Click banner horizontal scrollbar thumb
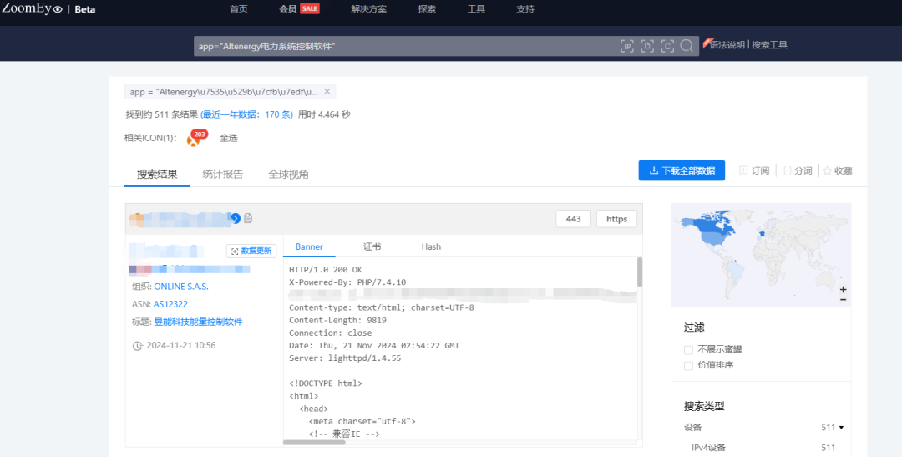 click(x=314, y=443)
